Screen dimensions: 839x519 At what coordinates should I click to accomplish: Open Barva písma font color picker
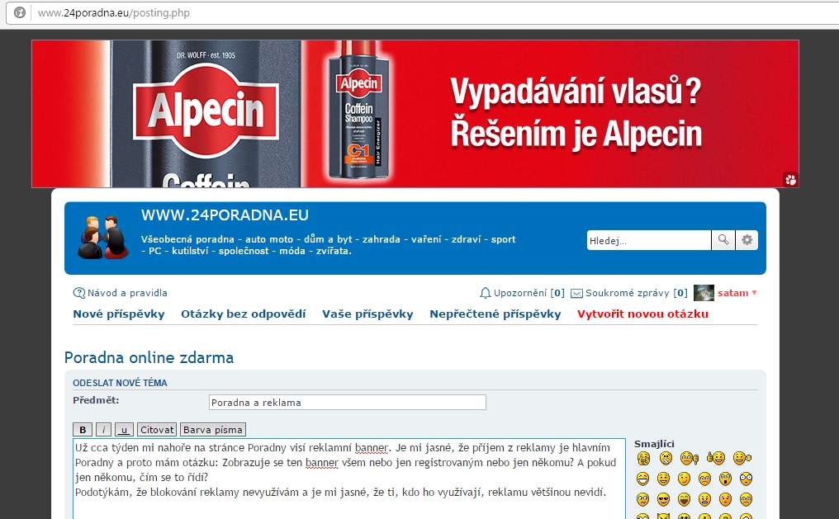(x=213, y=430)
